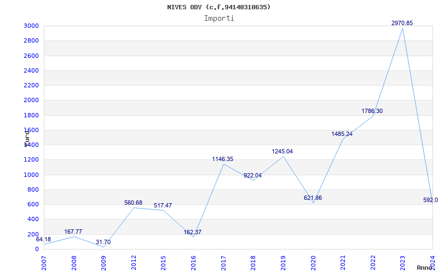Click the 2400 y-axis value

pyautogui.click(x=31, y=70)
